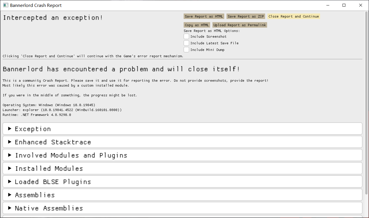Click Save Report as HTML button
The image size is (369, 218).
click(204, 16)
